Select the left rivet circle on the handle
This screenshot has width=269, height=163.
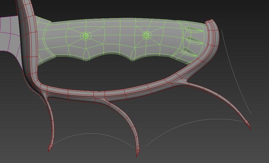coord(85,36)
